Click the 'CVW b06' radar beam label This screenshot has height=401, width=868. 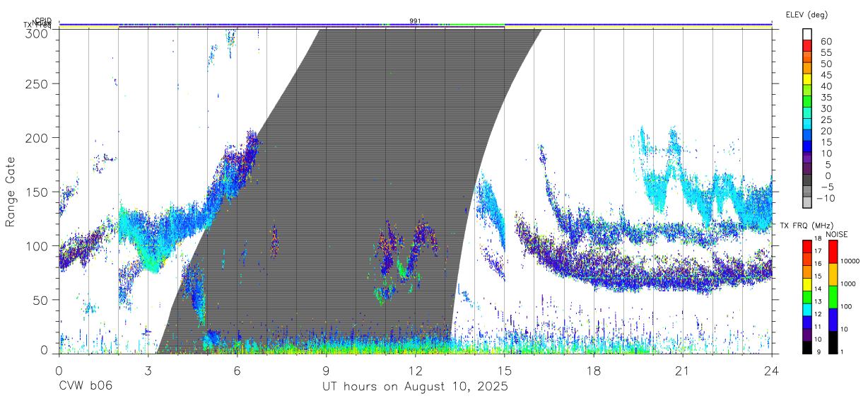pyautogui.click(x=85, y=386)
